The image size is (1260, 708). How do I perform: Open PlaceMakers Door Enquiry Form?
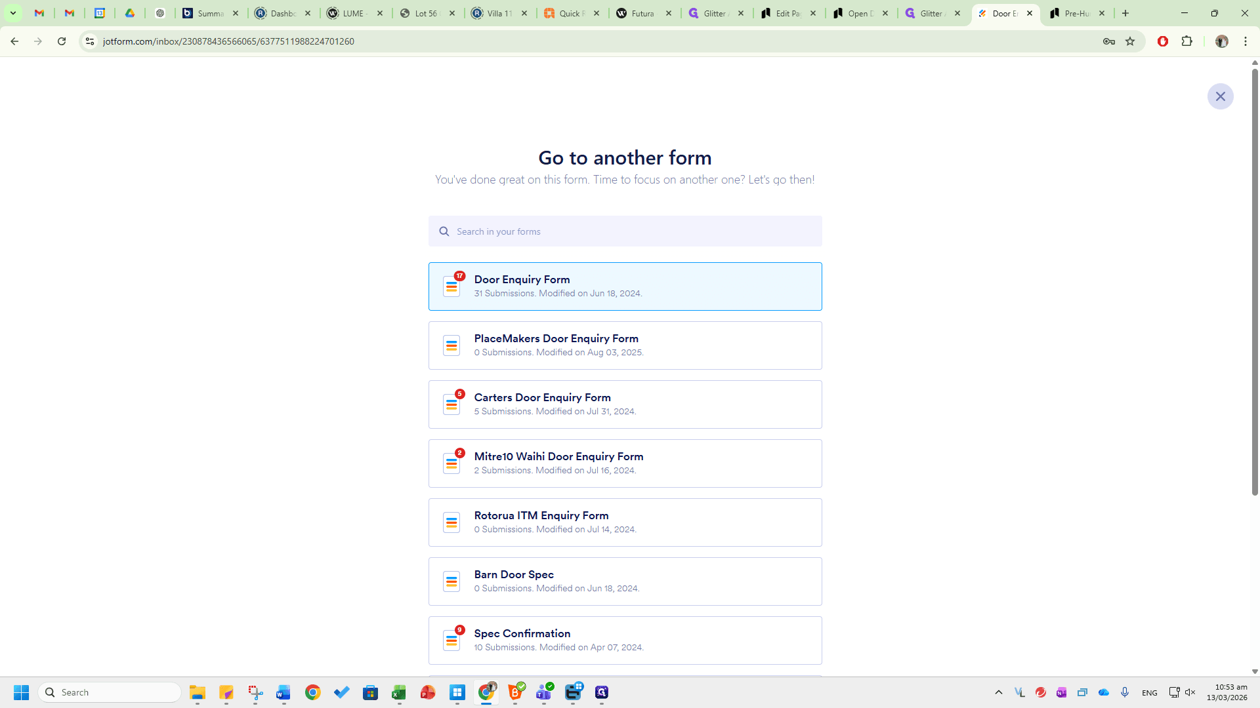[x=625, y=345]
